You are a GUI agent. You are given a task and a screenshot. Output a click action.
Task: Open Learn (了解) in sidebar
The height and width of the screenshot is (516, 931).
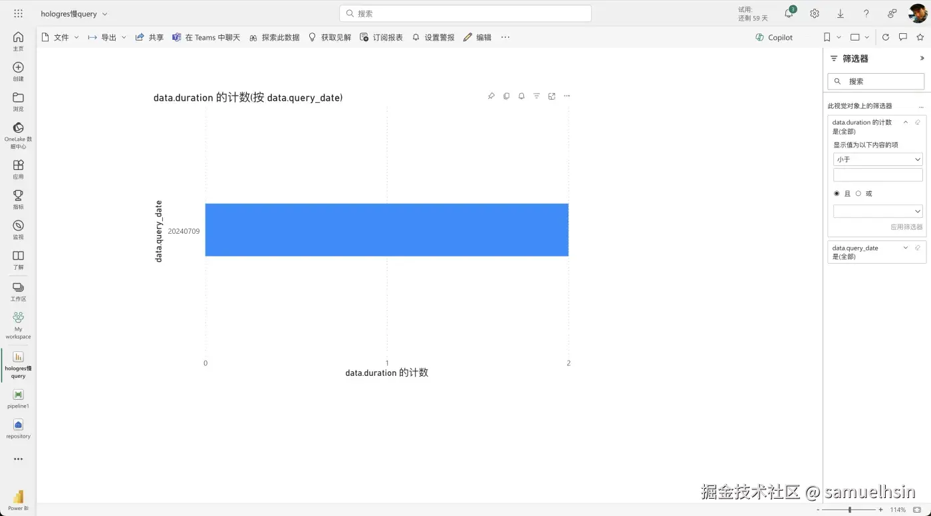pos(18,260)
